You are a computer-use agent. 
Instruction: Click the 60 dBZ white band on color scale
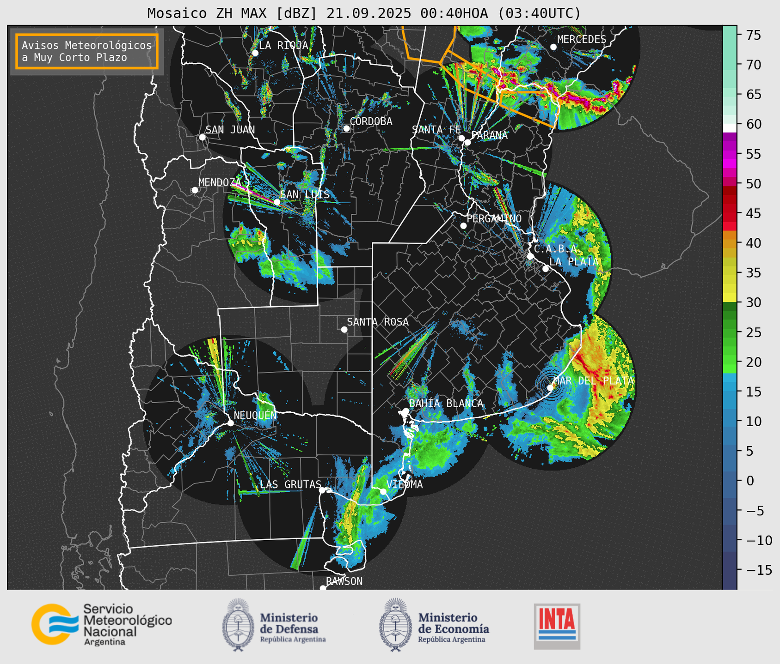click(x=730, y=128)
